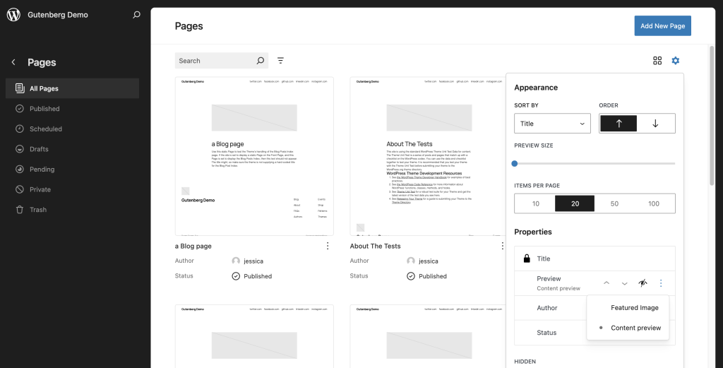Go back using the Pages back chevron

[13, 62]
